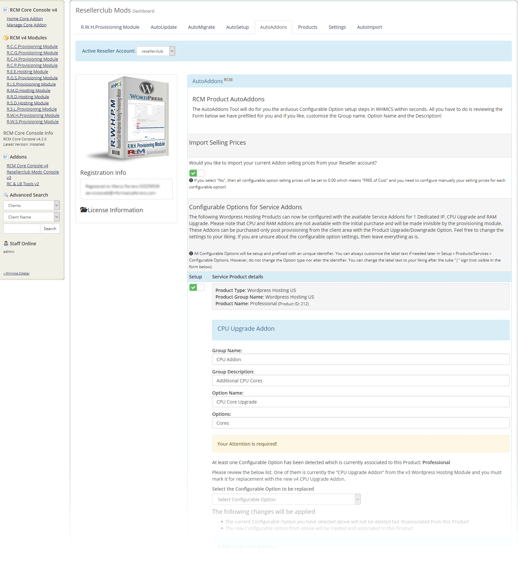Click the Group Name field 'CPU Addon'
This screenshot has height=581, width=518.
(x=361, y=360)
